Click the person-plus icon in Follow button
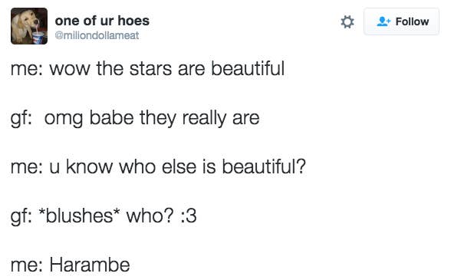 (384, 21)
